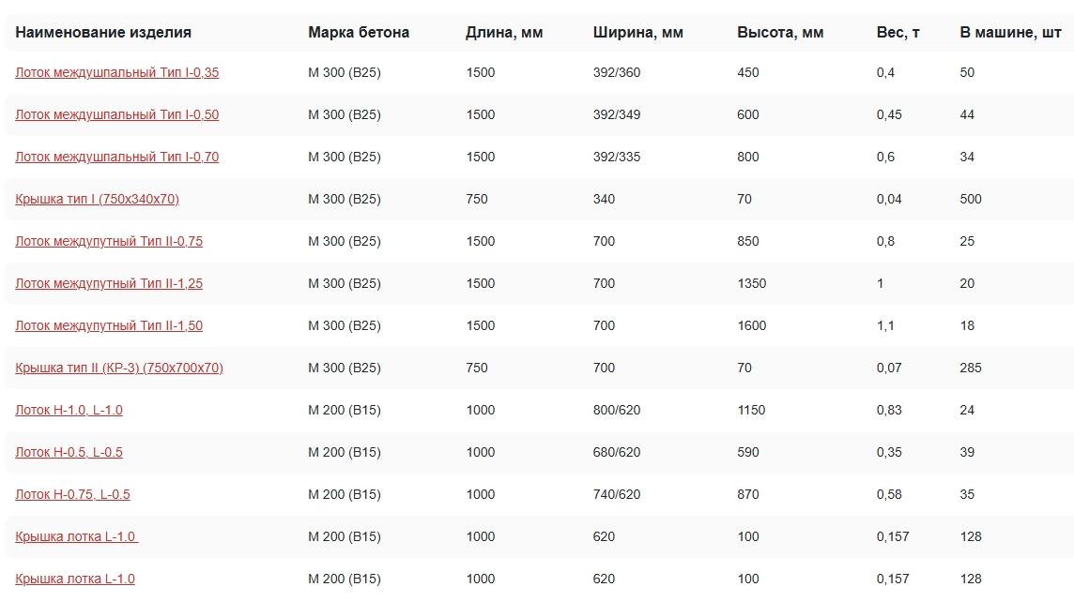Open the Лоток междупутный Тип II-1,25 link
The width and height of the screenshot is (1074, 602).
pos(109,283)
